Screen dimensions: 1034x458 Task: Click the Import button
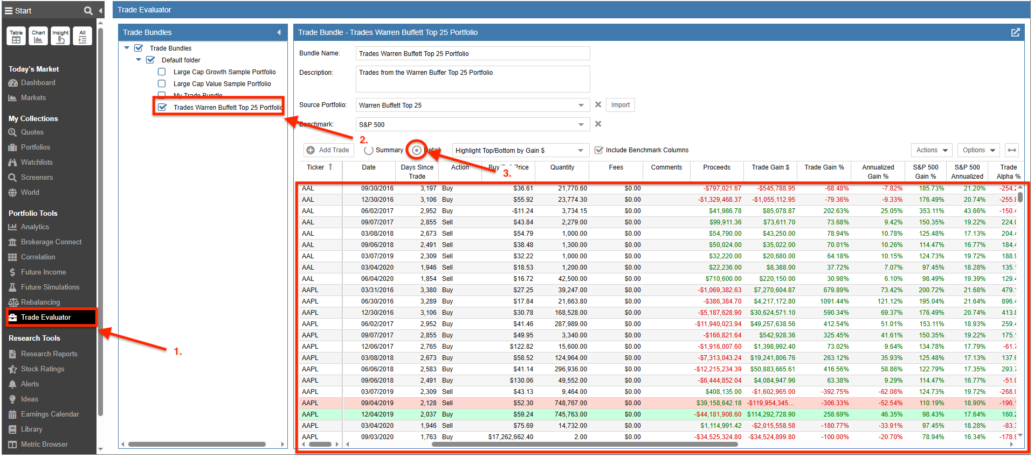tap(621, 105)
